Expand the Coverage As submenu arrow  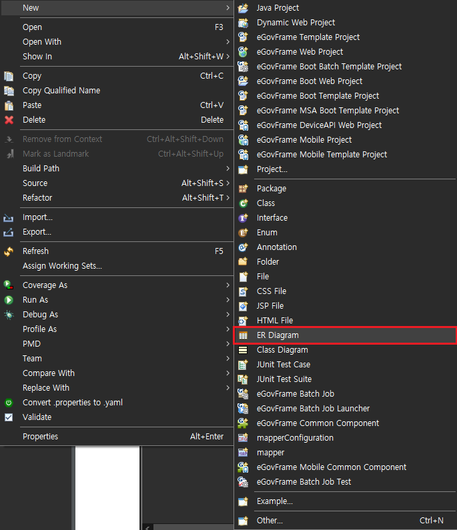pyautogui.click(x=227, y=285)
